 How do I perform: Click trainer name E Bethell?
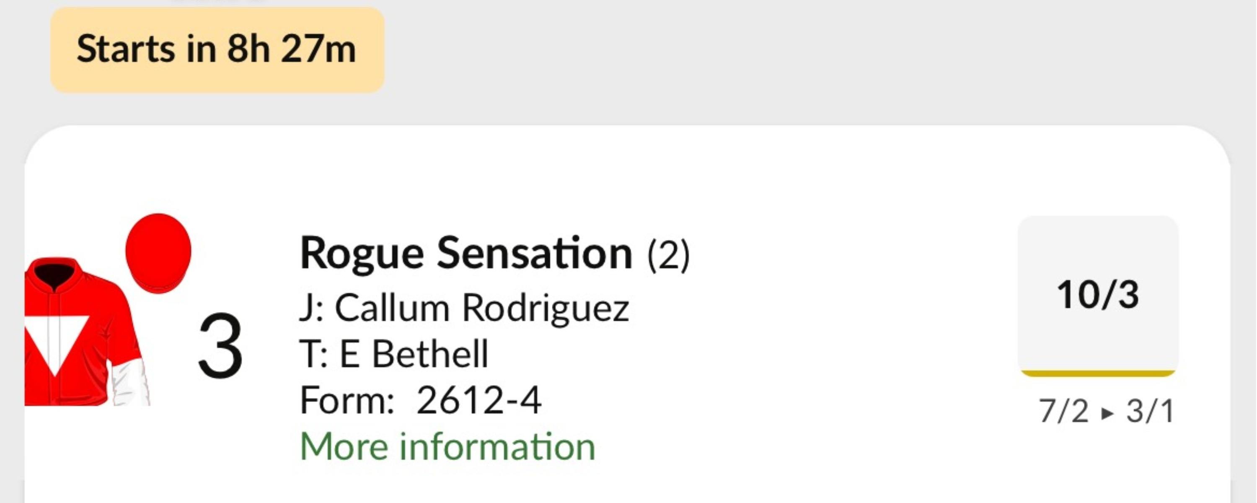[414, 354]
